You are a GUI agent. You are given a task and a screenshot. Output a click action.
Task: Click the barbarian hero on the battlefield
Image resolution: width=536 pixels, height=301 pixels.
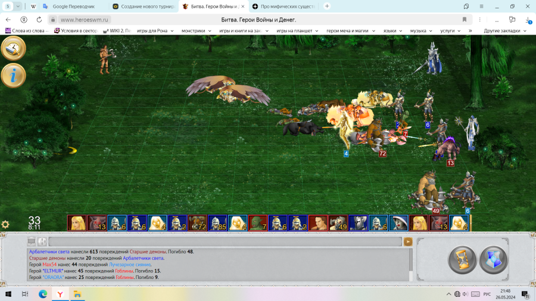tap(105, 59)
